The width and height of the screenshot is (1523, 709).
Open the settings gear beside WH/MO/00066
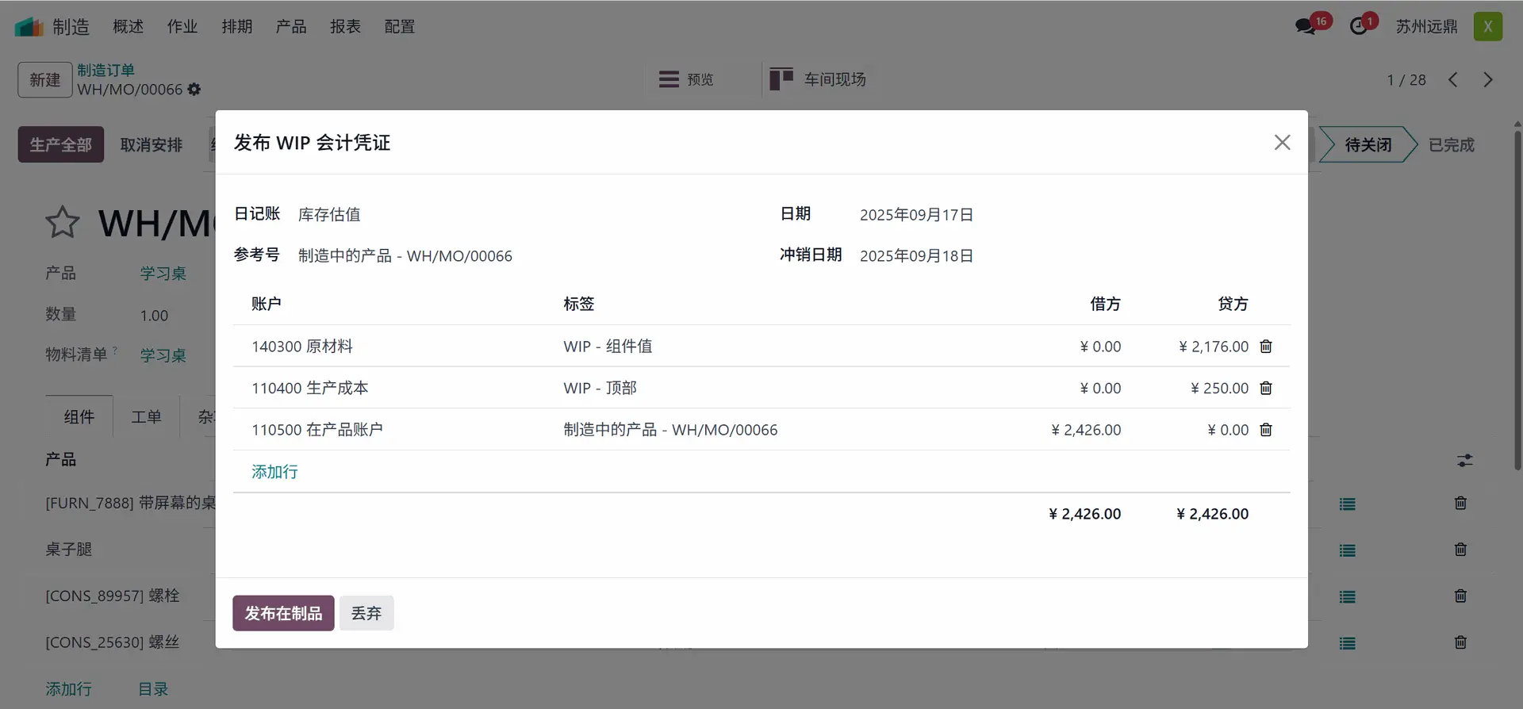(x=194, y=90)
